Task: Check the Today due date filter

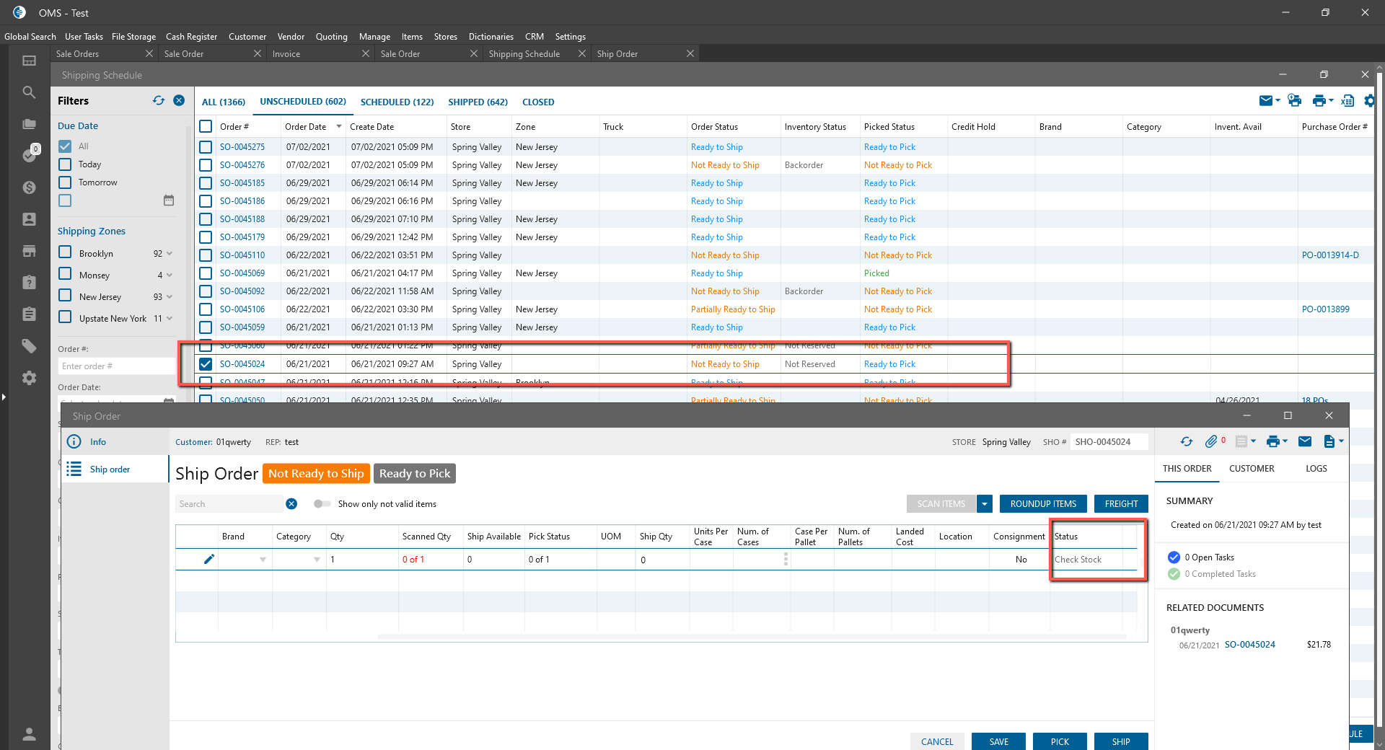Action: (x=65, y=164)
